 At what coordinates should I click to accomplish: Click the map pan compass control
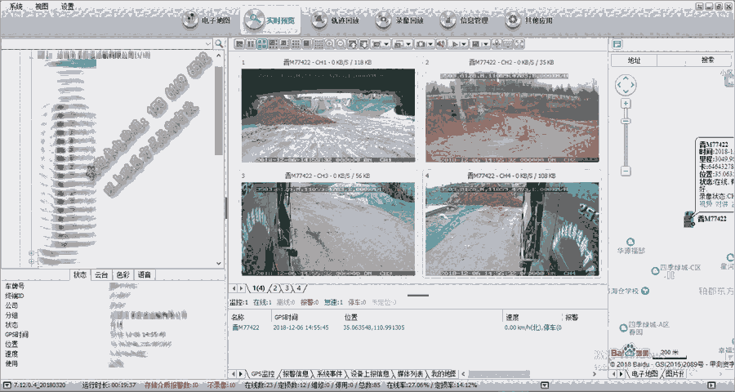625,85
